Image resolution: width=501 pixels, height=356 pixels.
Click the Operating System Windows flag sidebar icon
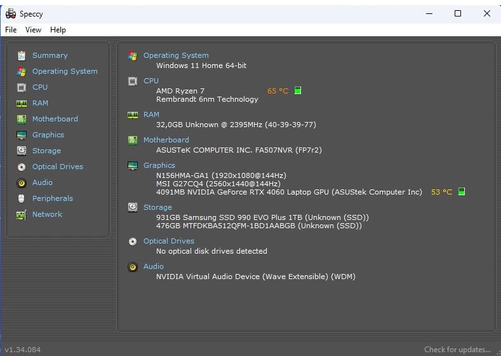22,72
